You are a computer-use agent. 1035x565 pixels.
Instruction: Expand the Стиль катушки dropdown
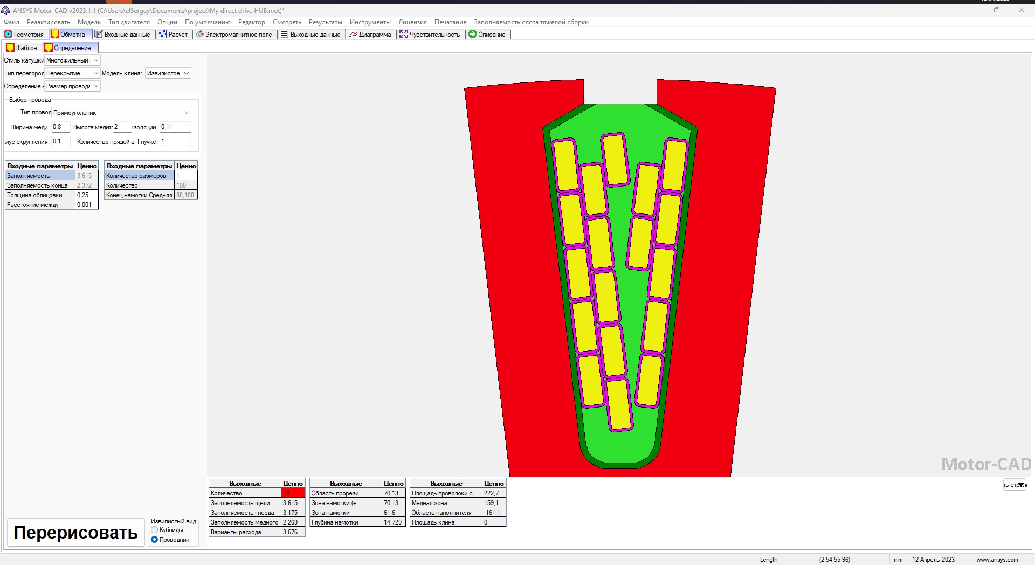(95, 60)
